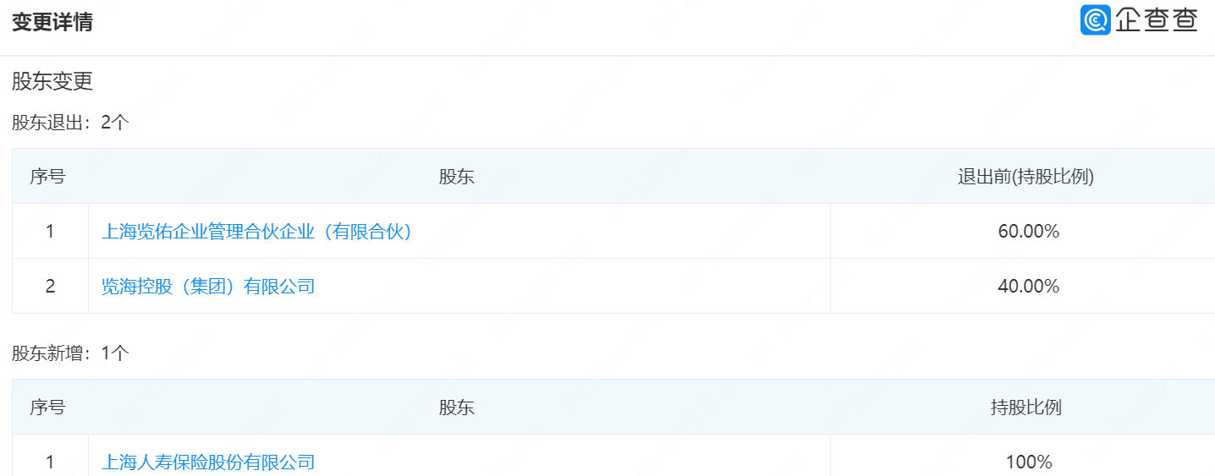Screen dimensions: 1215x476
Task: Open the 览海控股（集团）有限公司 shareholder link
Action: pyautogui.click(x=208, y=287)
